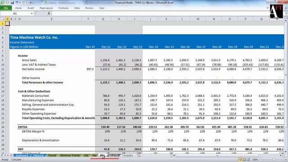
Task: Click Net Sales Income value 897.3
Action: point(90,69)
